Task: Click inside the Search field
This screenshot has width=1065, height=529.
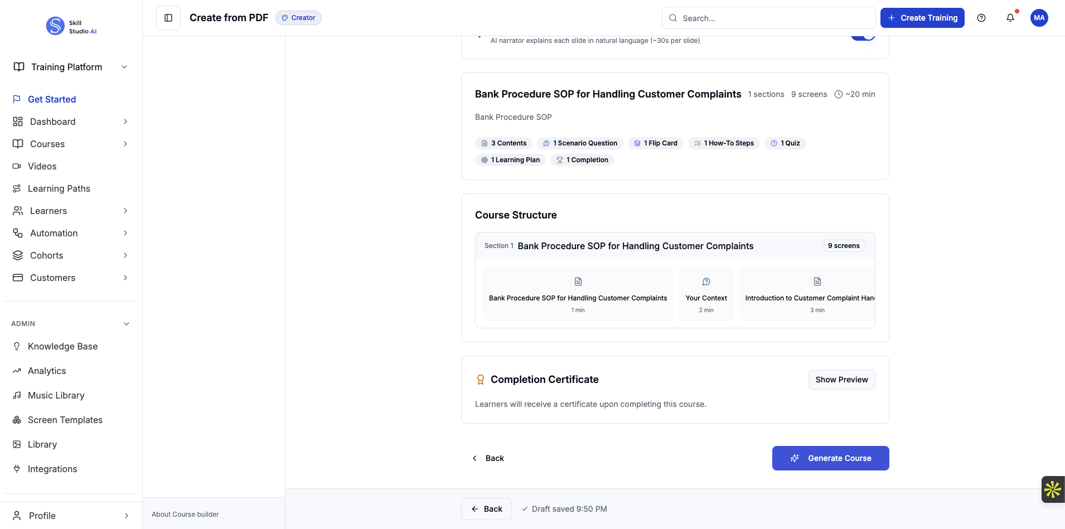Action: pyautogui.click(x=769, y=18)
